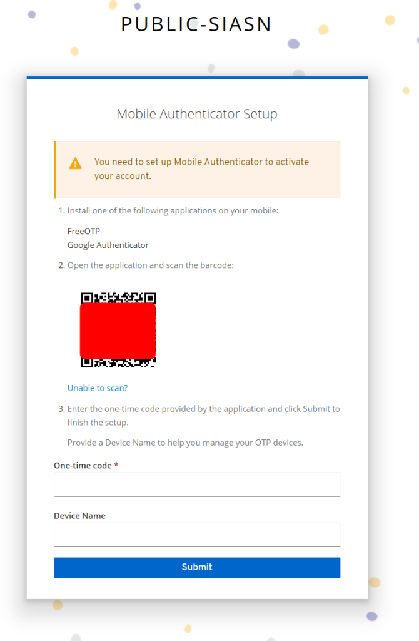Image resolution: width=419 pixels, height=641 pixels.
Task: Click the step 1 install applications instruction
Action: (x=173, y=210)
